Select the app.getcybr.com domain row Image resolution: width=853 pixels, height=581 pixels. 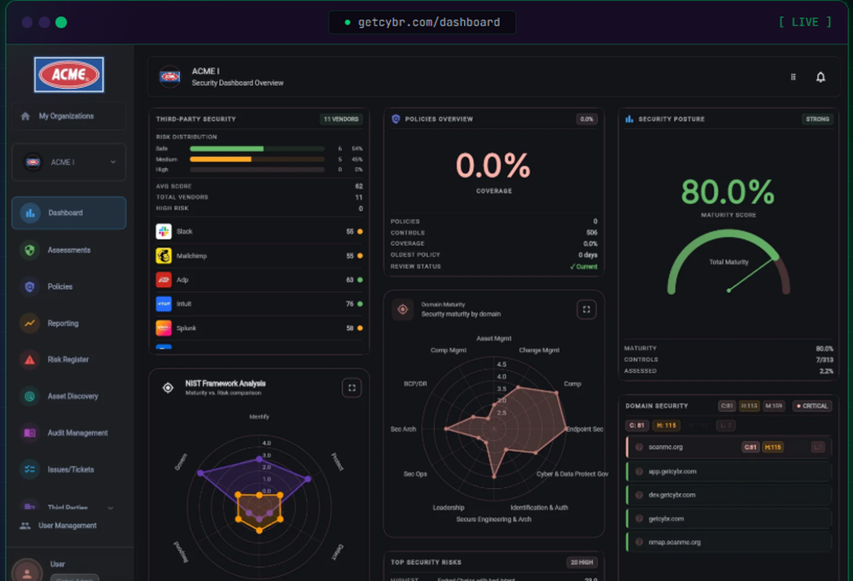point(729,472)
